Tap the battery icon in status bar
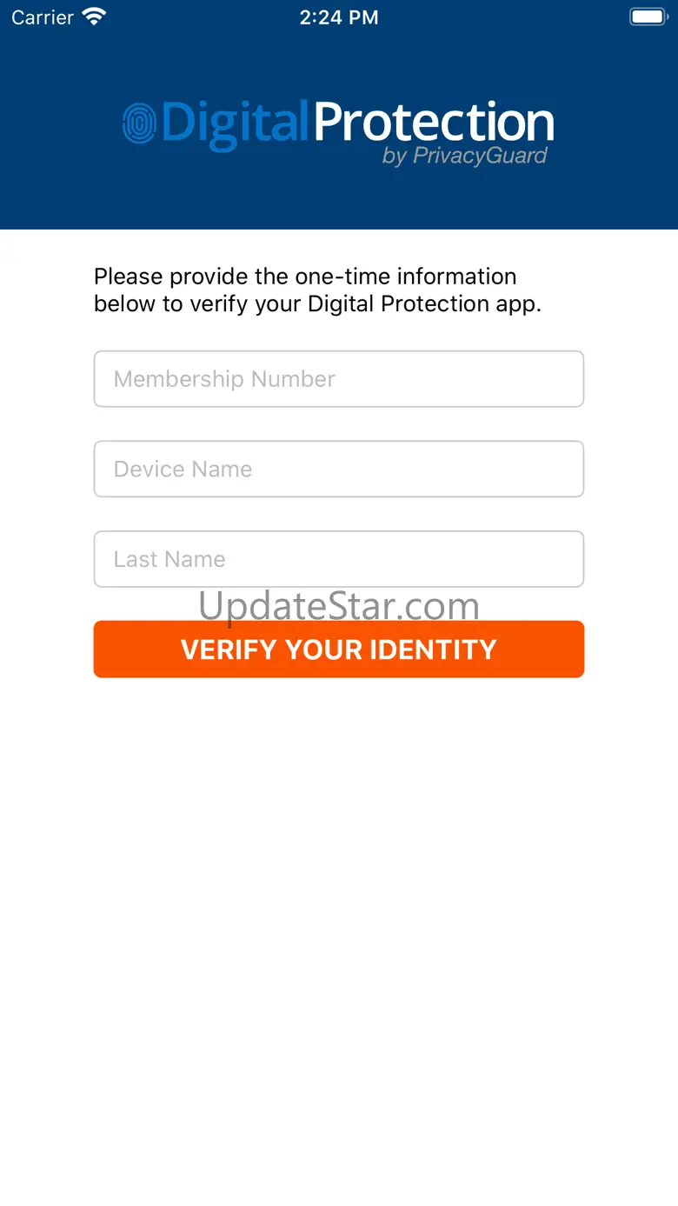This screenshot has width=678, height=1206. (648, 17)
